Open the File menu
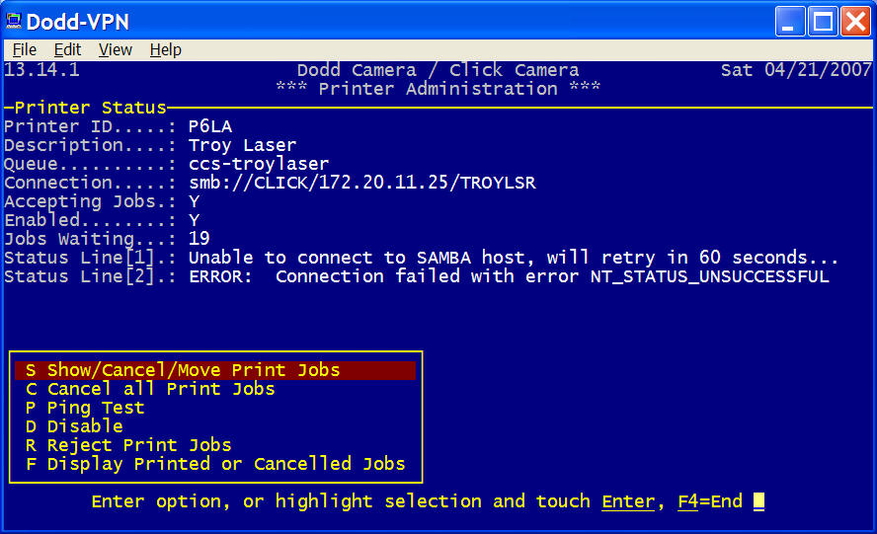This screenshot has height=534, width=877. [x=25, y=49]
